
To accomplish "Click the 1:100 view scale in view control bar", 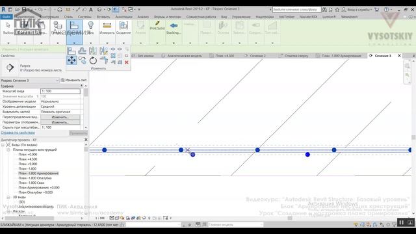I will 100,218.
